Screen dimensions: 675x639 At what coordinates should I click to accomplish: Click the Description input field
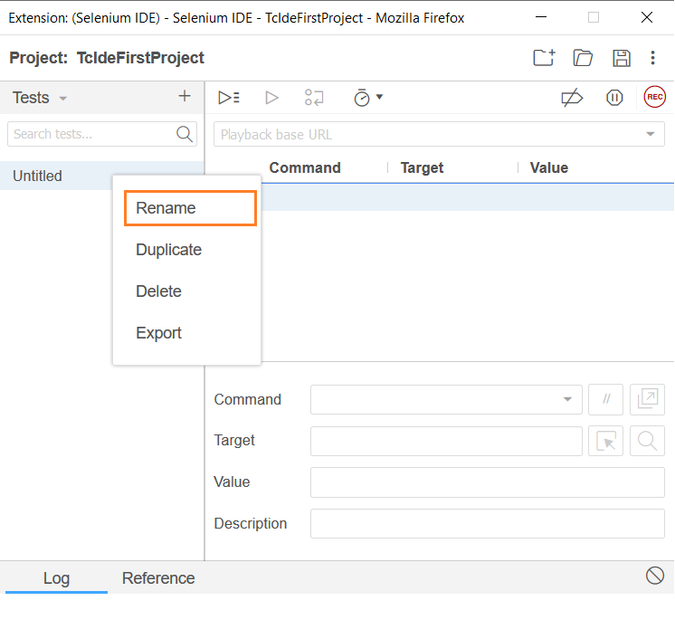tap(488, 524)
